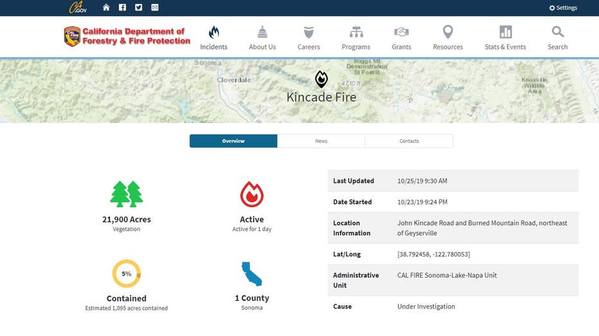Screen dimensions: 599x336
Task: Click the green trees acres icon
Action: pyautogui.click(x=127, y=194)
